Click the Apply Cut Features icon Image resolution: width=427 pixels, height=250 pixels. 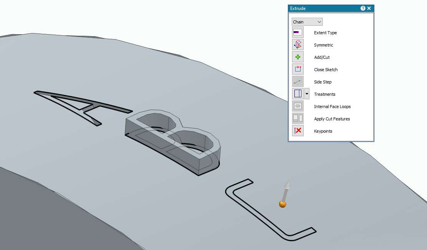(x=297, y=118)
